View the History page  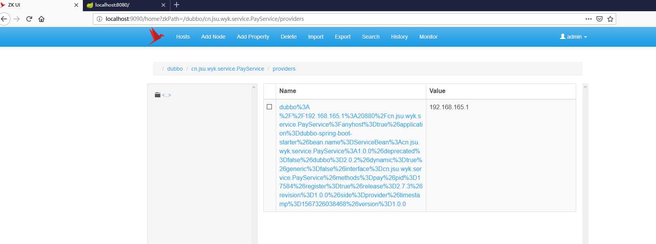[399, 37]
